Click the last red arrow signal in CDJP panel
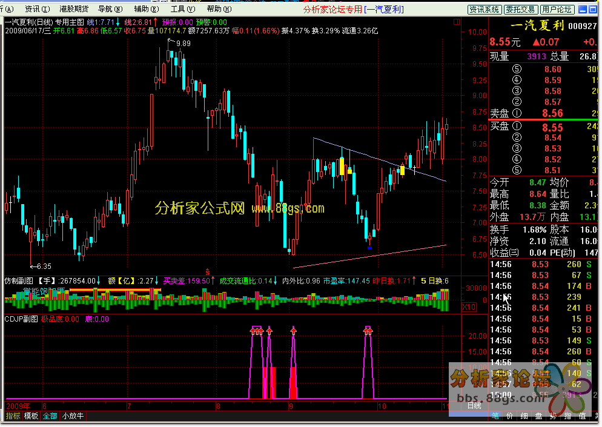 (x=369, y=330)
